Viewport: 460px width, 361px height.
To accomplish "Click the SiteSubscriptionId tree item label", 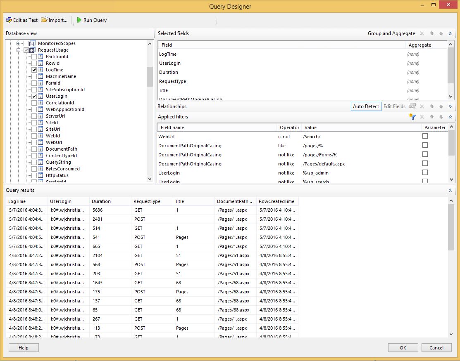I will tap(65, 90).
